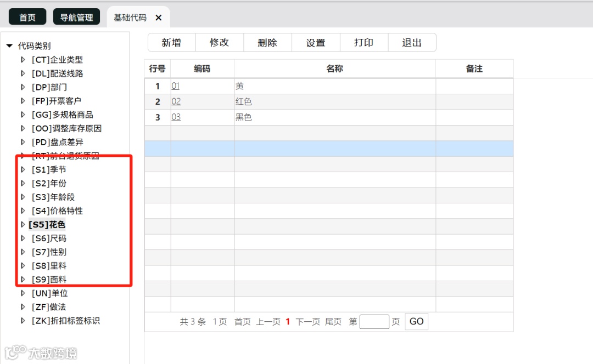Select [S4]价格特性 category

tap(57, 211)
